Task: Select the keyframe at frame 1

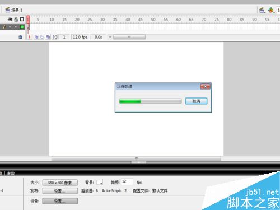Action: [28, 27]
